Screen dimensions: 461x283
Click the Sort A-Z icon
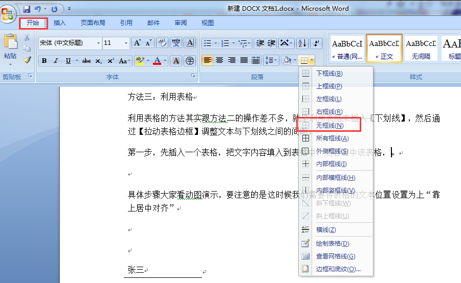[302, 43]
